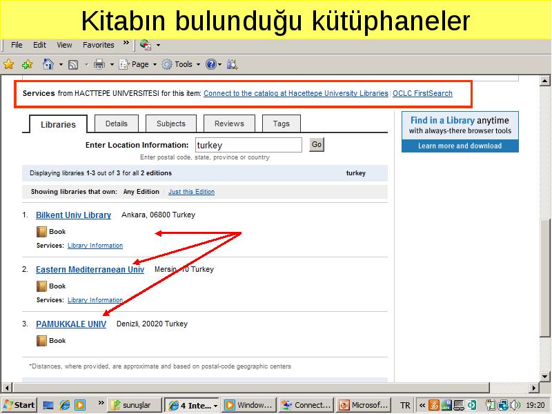Click the Go button

(317, 145)
